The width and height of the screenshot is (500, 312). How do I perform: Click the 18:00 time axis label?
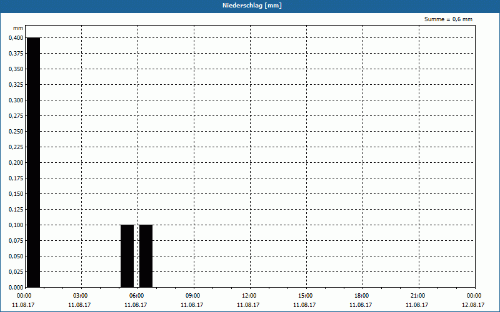pos(362,296)
